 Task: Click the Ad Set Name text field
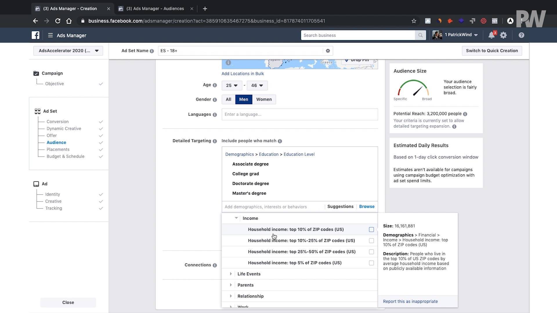click(240, 51)
